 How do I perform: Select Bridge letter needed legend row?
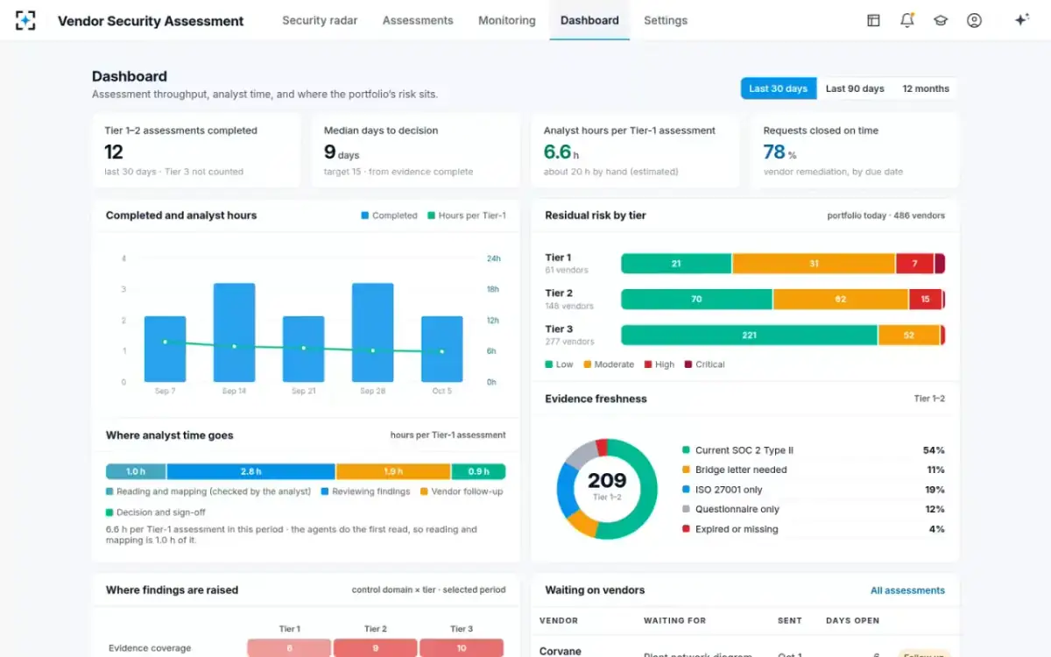(813, 470)
